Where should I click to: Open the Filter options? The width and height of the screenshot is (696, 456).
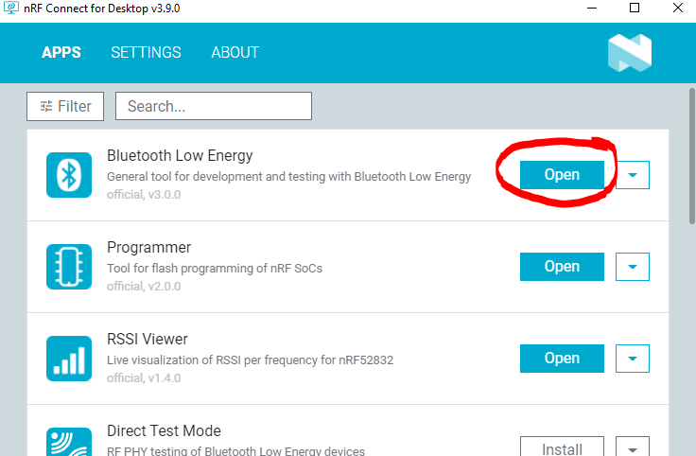(x=65, y=106)
